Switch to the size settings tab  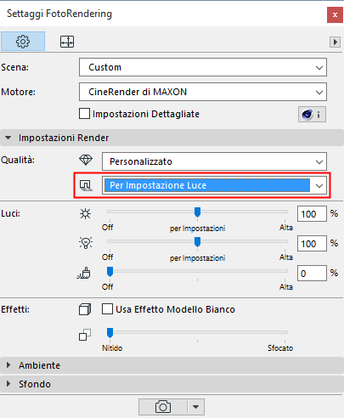[x=67, y=42]
